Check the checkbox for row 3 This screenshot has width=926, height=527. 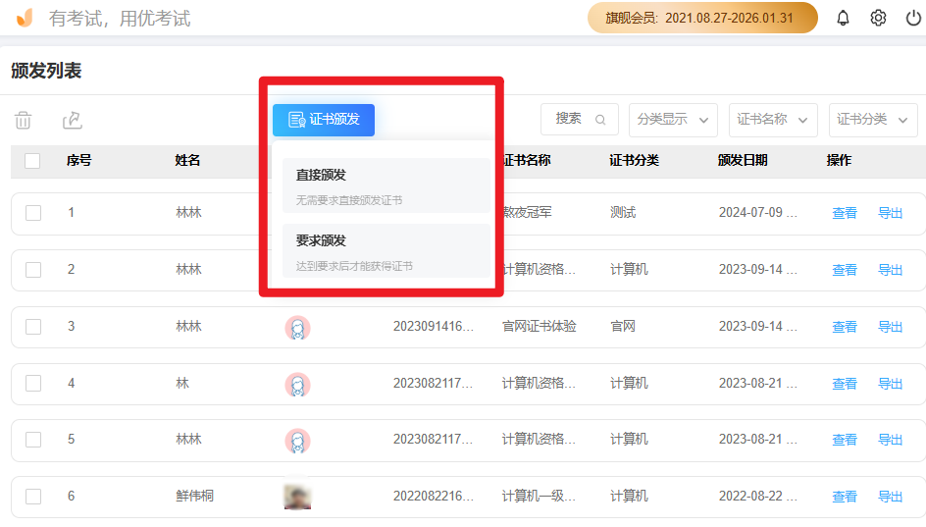click(33, 327)
